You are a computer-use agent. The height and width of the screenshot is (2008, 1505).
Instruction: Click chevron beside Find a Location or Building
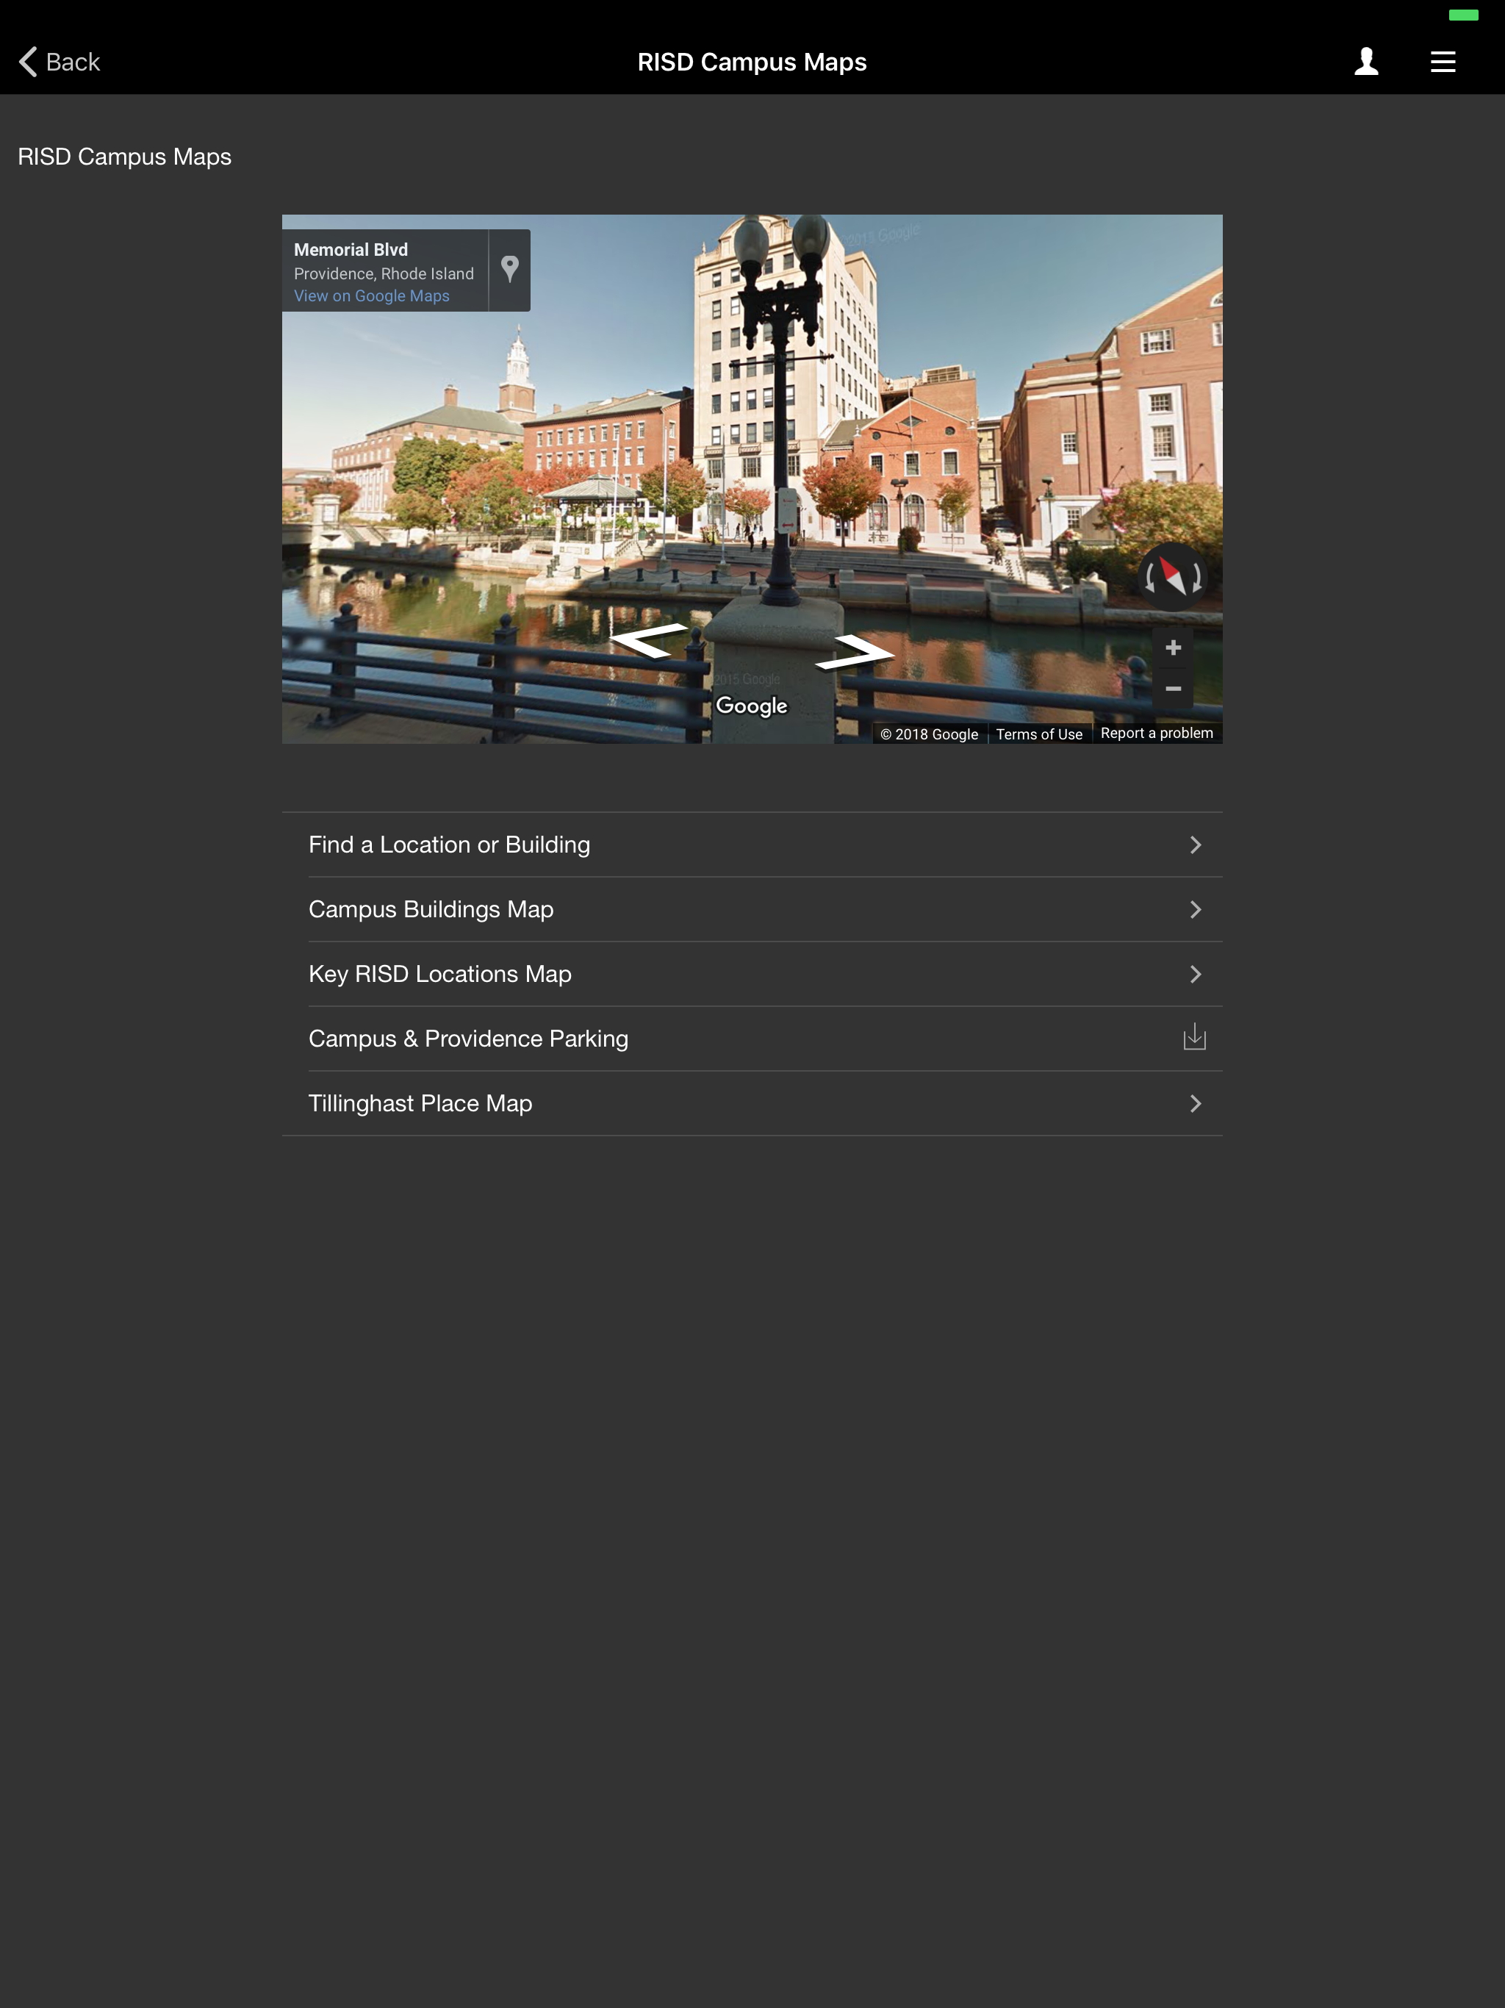pos(1196,845)
